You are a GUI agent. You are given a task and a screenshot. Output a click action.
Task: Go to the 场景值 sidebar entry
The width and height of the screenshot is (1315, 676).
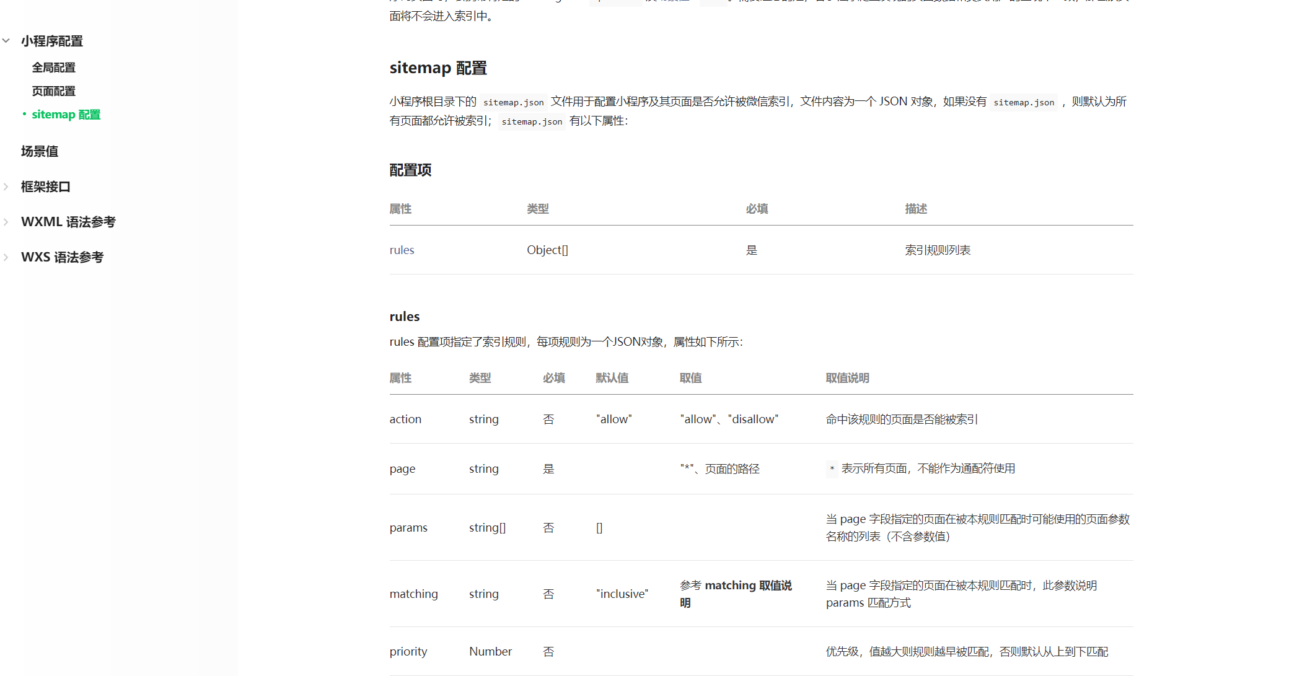(x=40, y=151)
